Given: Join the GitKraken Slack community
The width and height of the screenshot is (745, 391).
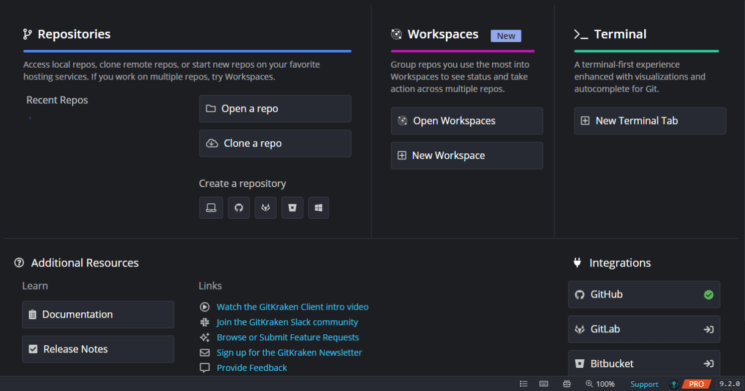Looking at the screenshot, I should click(287, 322).
